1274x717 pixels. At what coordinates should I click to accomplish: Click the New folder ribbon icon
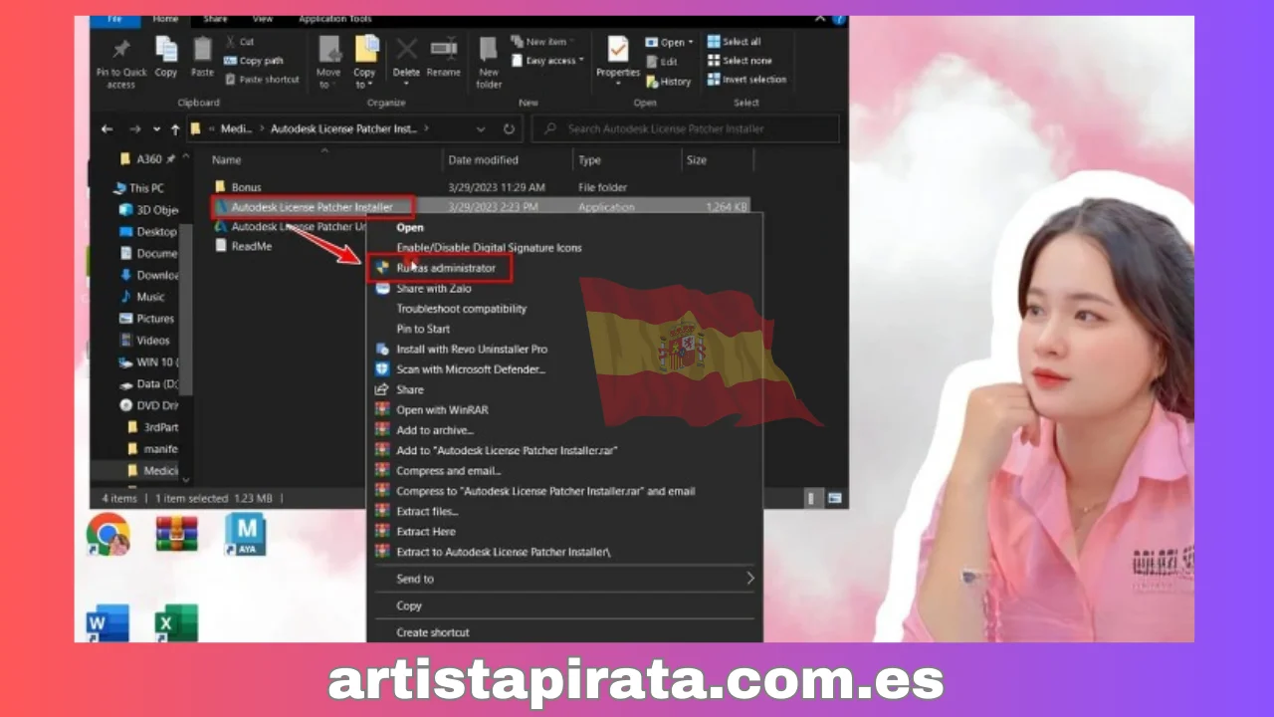pyautogui.click(x=489, y=60)
